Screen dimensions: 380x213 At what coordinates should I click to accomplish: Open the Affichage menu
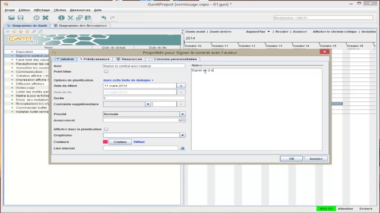coord(42,10)
